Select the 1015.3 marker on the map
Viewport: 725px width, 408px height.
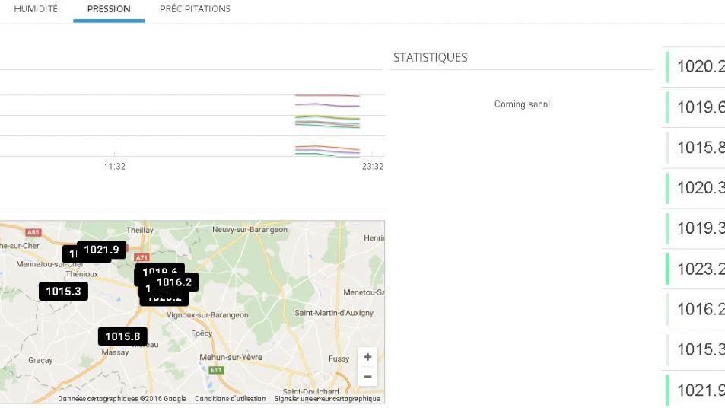[63, 291]
